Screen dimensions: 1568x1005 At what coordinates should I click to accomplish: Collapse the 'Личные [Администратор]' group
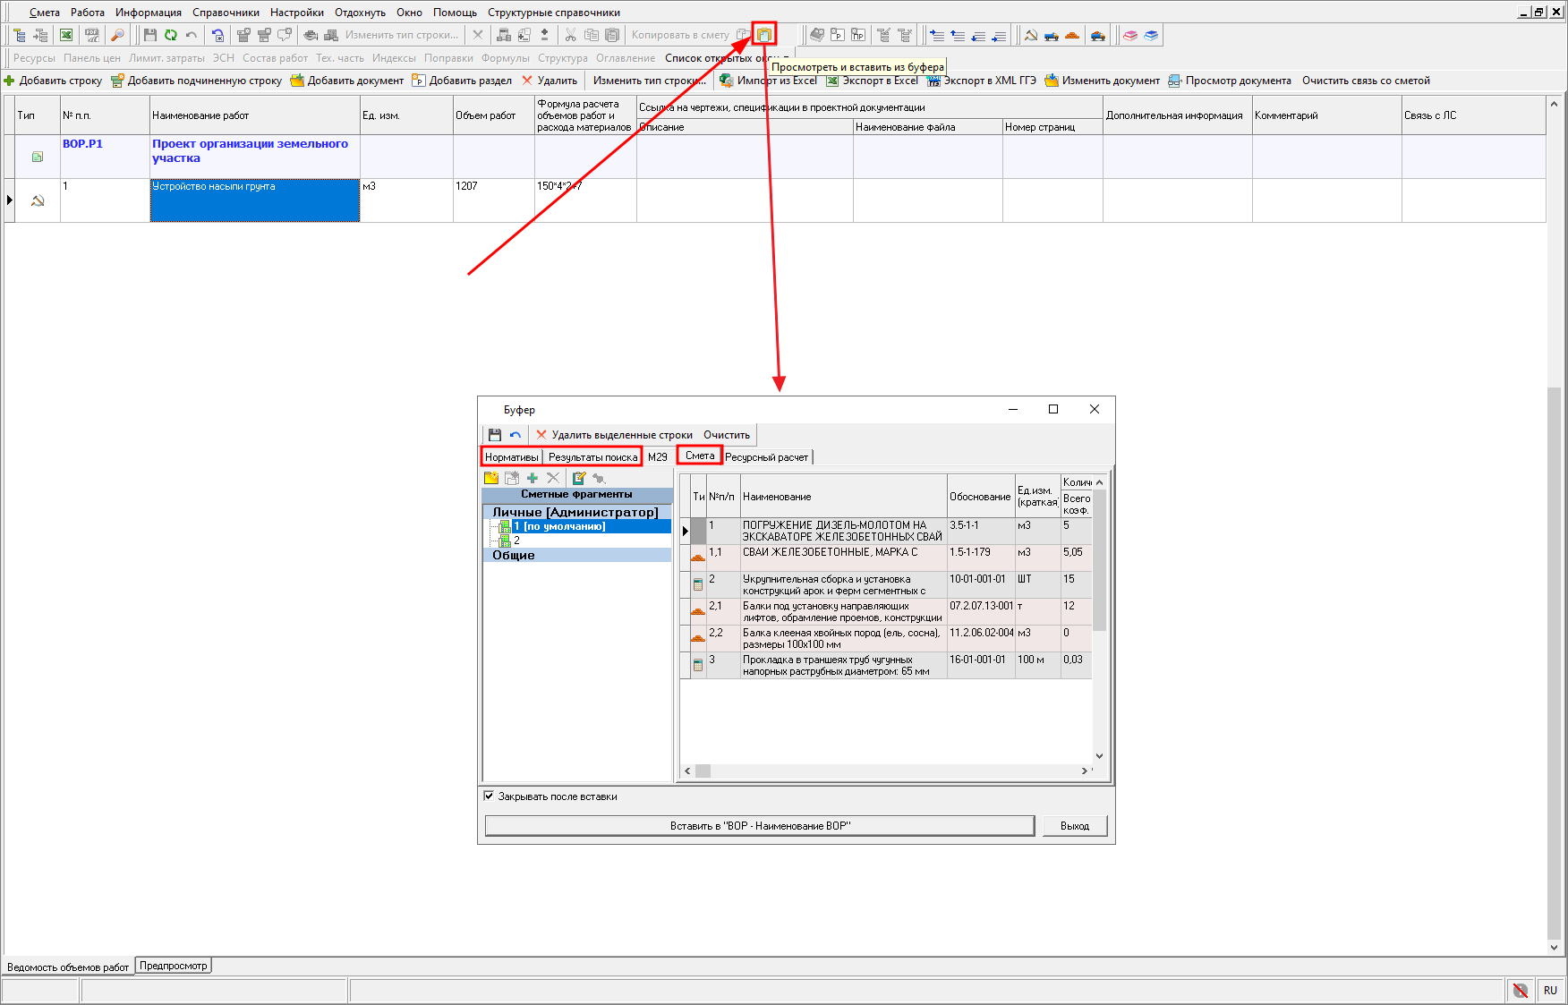click(575, 512)
